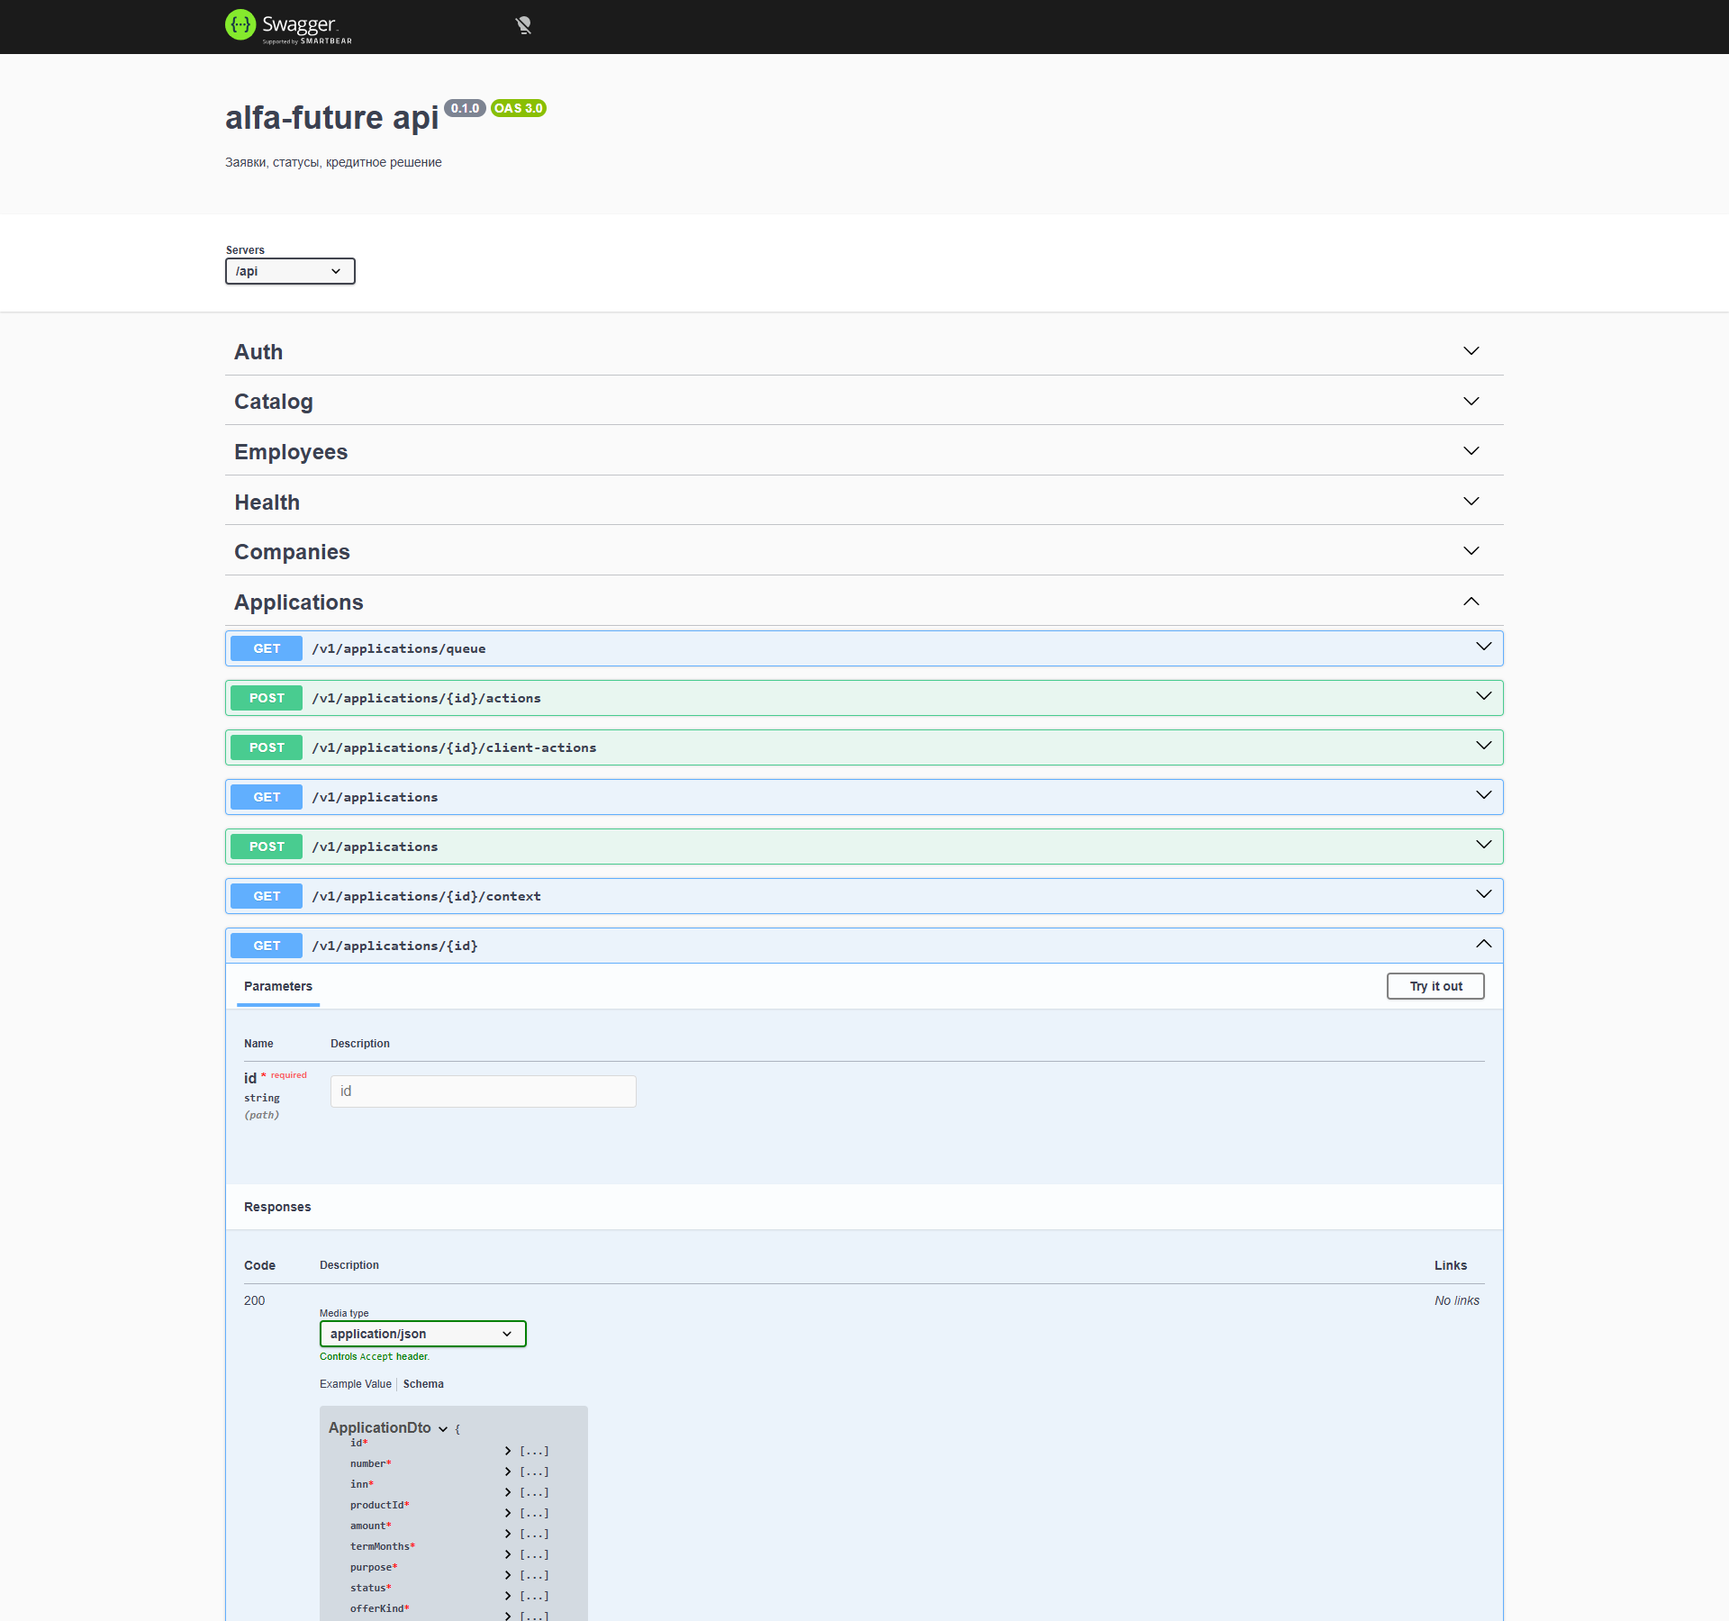Viewport: 1729px width, 1621px height.
Task: Collapse the ApplicationDto schema arrow
Action: pos(442,1429)
